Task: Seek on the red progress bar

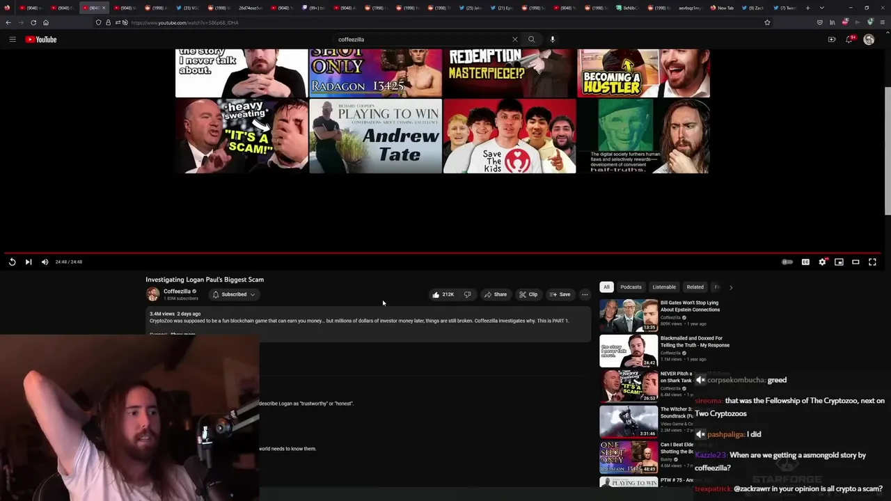Action: (x=443, y=253)
